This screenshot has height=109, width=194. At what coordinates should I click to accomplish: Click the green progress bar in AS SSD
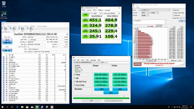coord(101,98)
